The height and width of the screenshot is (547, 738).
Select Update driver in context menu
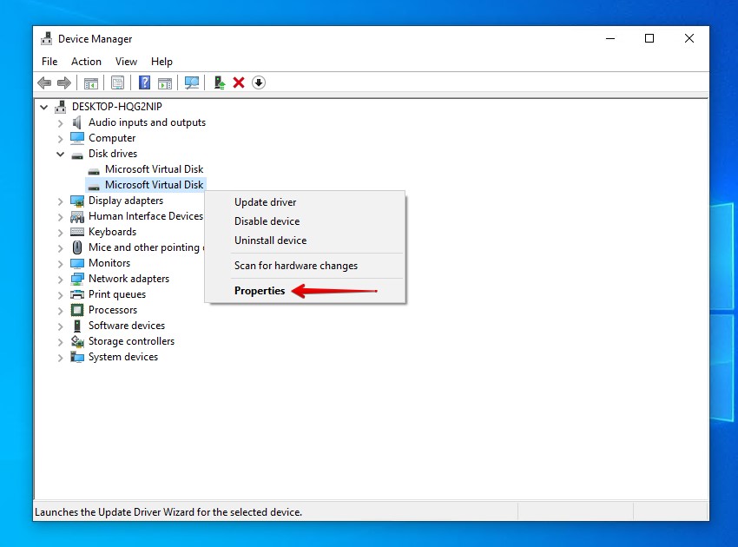[x=265, y=202]
